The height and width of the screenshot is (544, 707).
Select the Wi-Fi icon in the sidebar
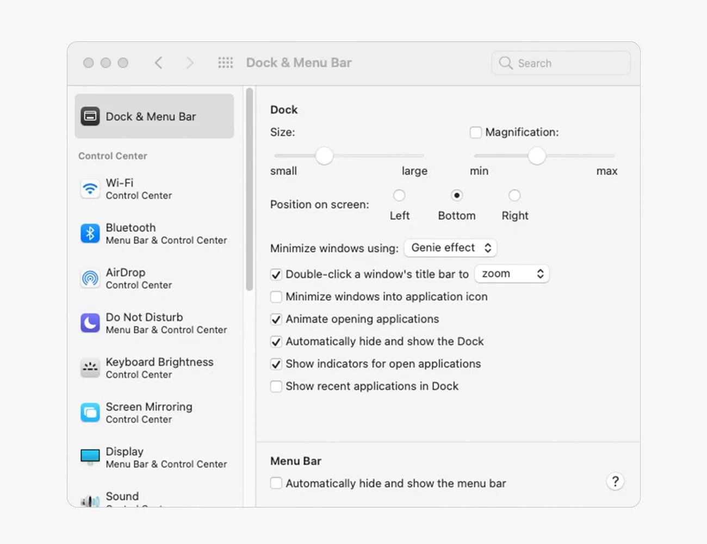90,189
